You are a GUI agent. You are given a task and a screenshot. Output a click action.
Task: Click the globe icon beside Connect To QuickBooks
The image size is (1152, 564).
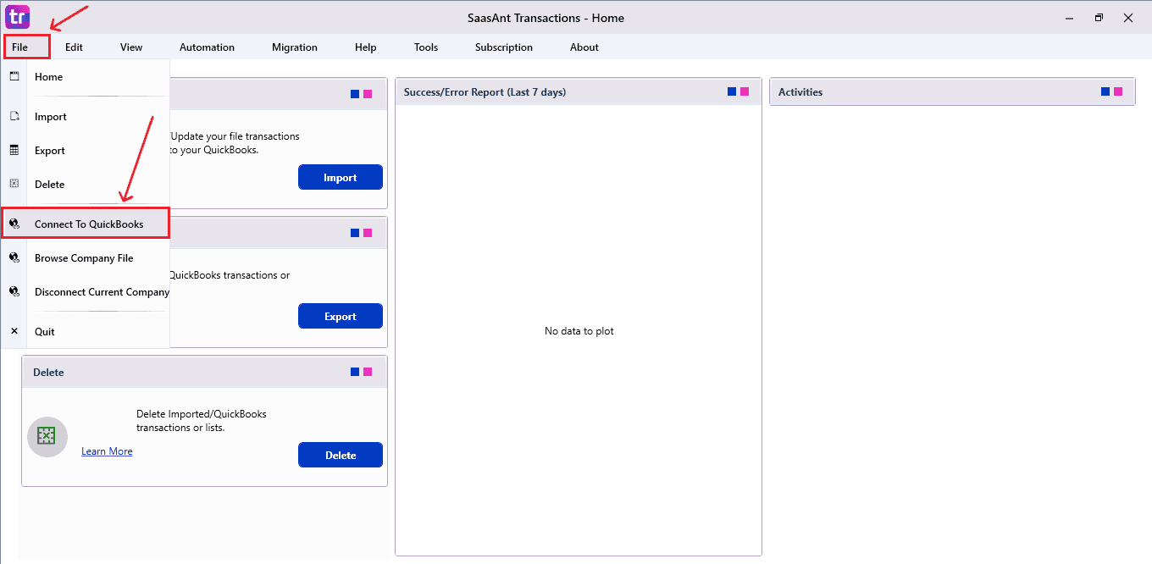(x=14, y=223)
